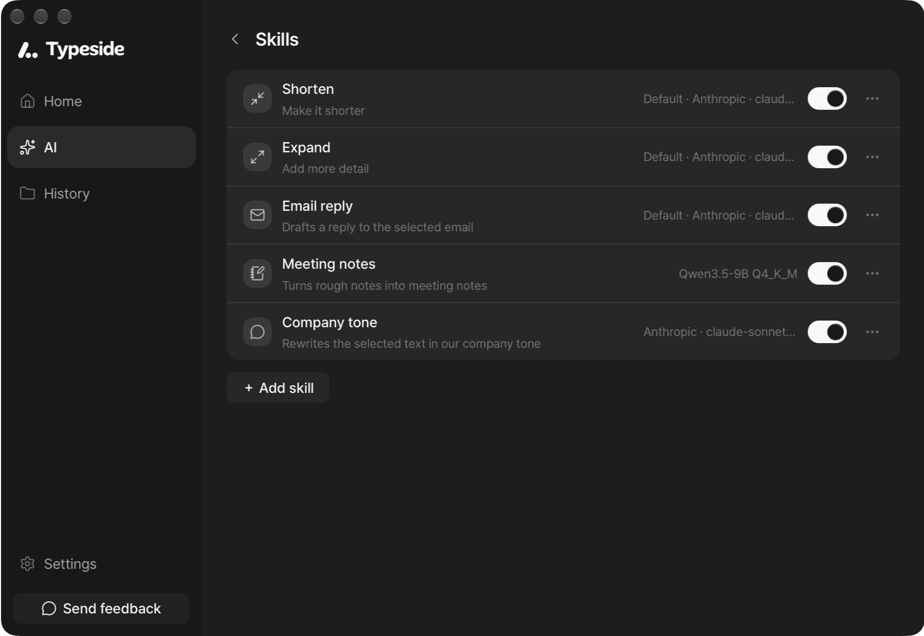Viewport: 924px width, 636px height.
Task: Click the Typeside wordmark text
Action: point(85,49)
